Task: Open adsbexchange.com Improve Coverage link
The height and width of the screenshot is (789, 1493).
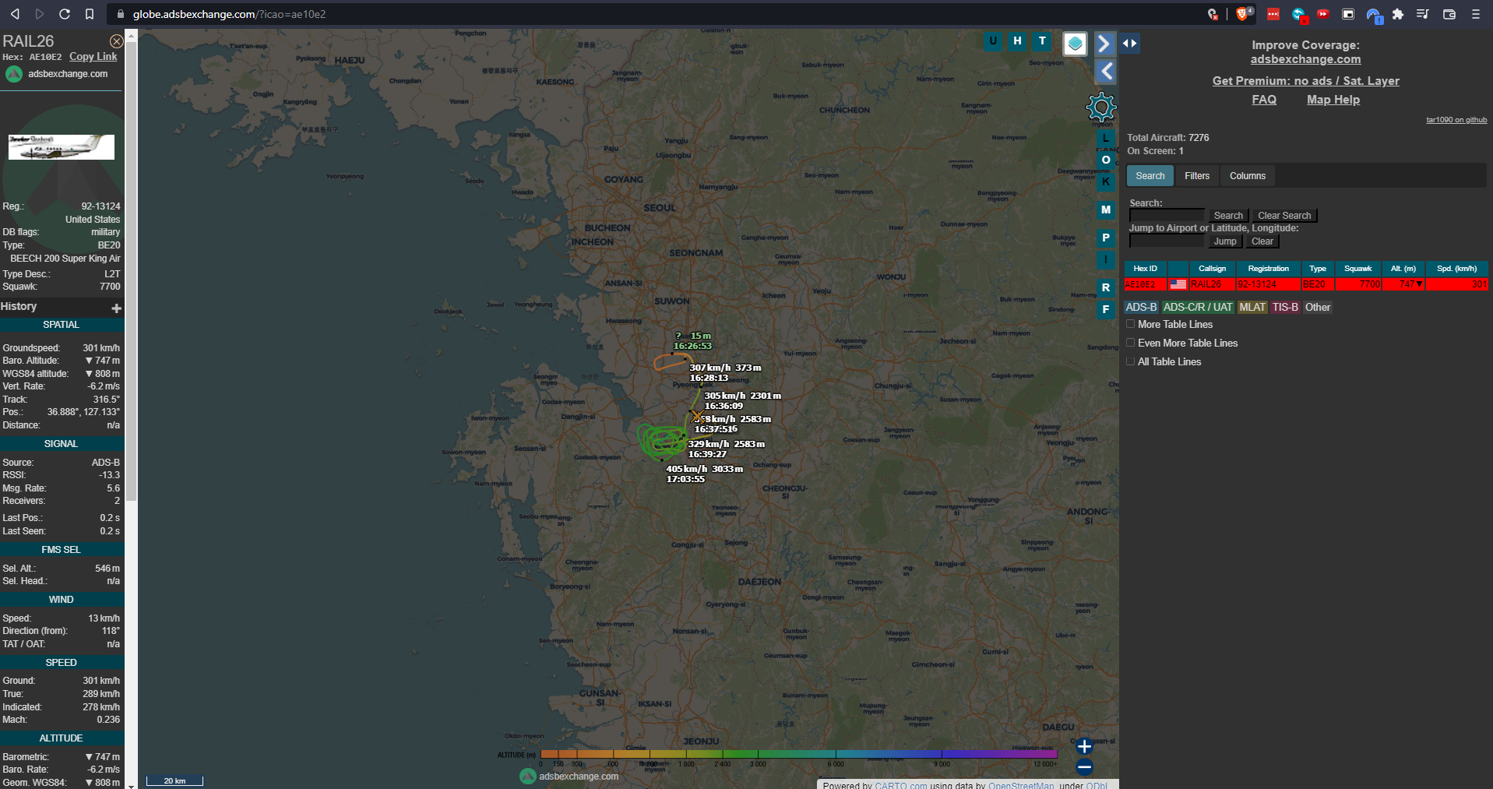Action: [1306, 59]
